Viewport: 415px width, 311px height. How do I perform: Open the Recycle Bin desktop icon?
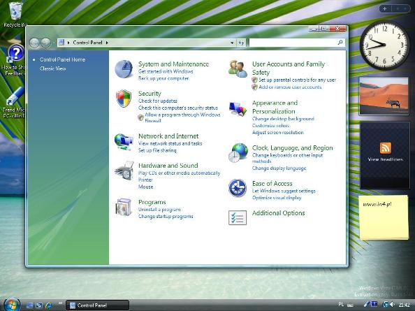pyautogui.click(x=15, y=15)
